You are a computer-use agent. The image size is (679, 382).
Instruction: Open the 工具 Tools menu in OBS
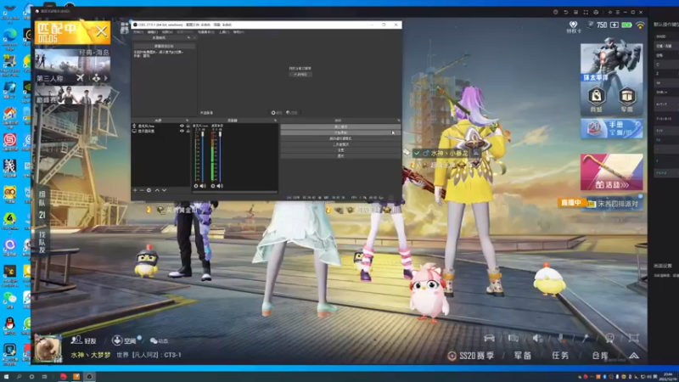(x=223, y=32)
